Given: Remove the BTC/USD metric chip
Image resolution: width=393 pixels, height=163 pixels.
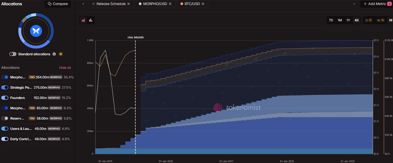Looking at the screenshot, I should pyautogui.click(x=203, y=4).
